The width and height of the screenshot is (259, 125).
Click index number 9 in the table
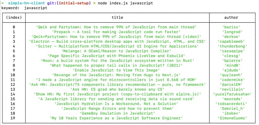coord(14,70)
